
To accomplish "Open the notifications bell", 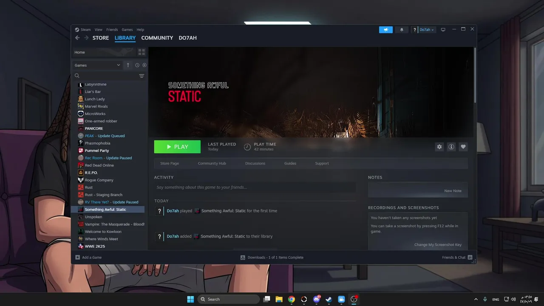I will pos(402,30).
